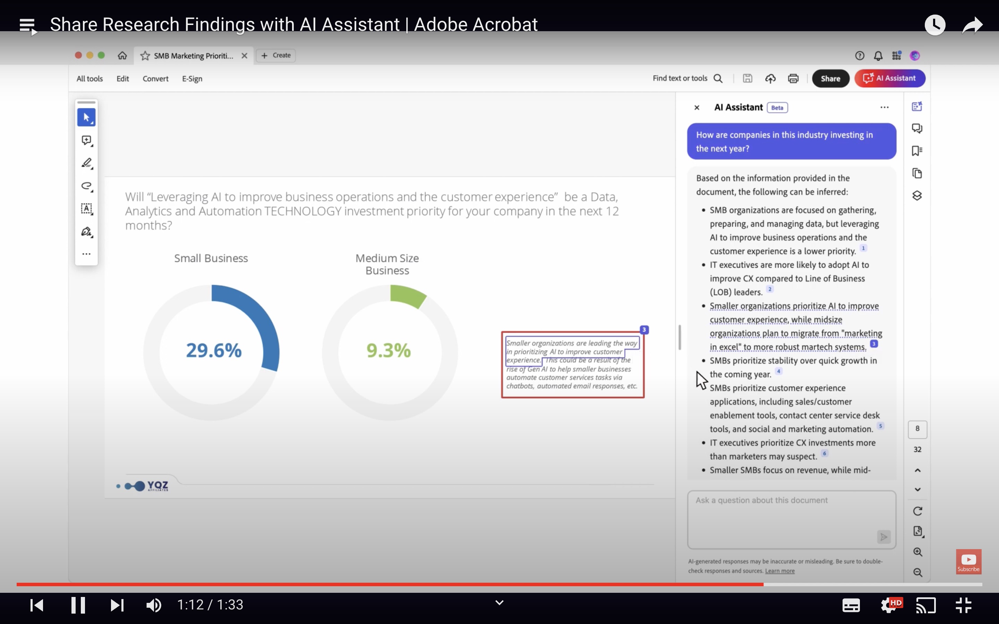This screenshot has width=999, height=624.
Task: Click citation 4 after 'the coming year'
Action: click(x=778, y=371)
